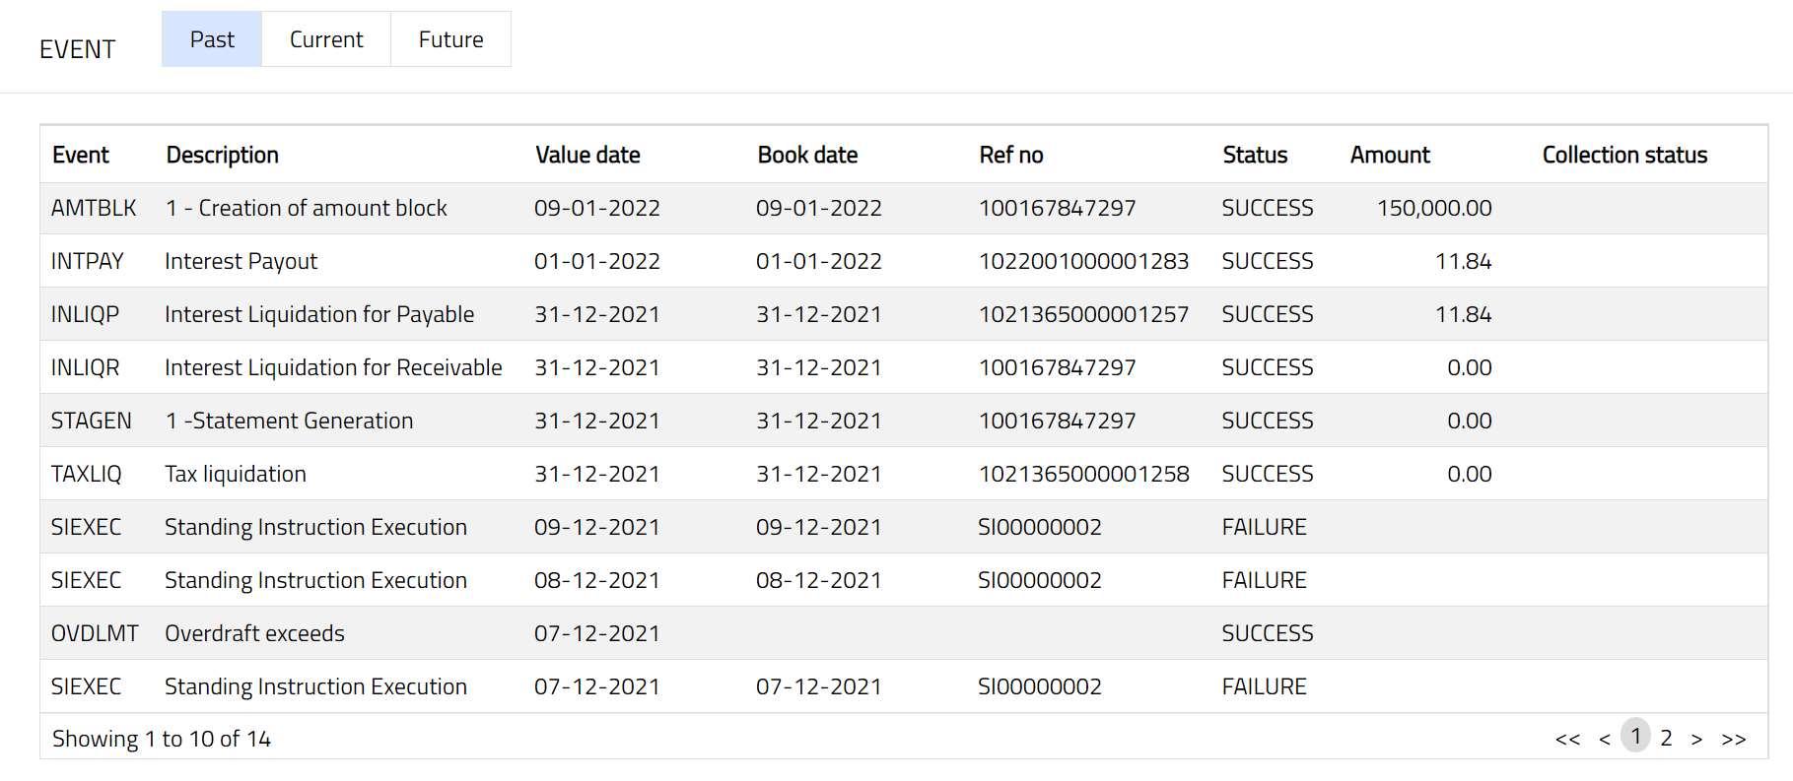Click the STAGEN event code
The height and width of the screenshot is (781, 1793).
[91, 421]
